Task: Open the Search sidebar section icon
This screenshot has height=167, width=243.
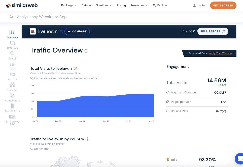Action: (12, 53)
